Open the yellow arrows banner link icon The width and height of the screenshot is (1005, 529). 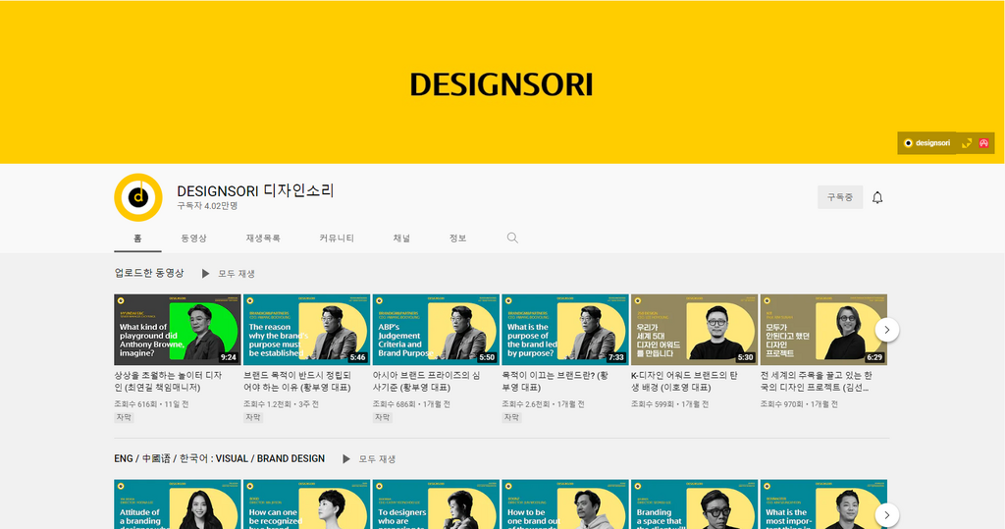pyautogui.click(x=967, y=143)
